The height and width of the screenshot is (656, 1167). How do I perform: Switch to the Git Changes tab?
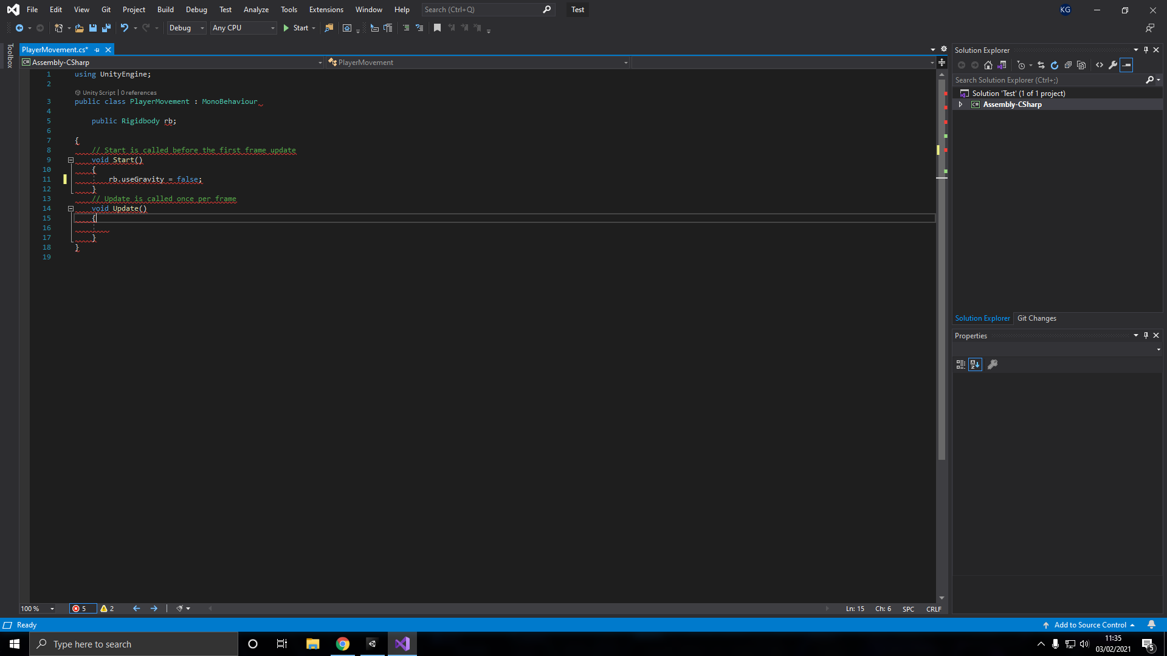pos(1036,318)
